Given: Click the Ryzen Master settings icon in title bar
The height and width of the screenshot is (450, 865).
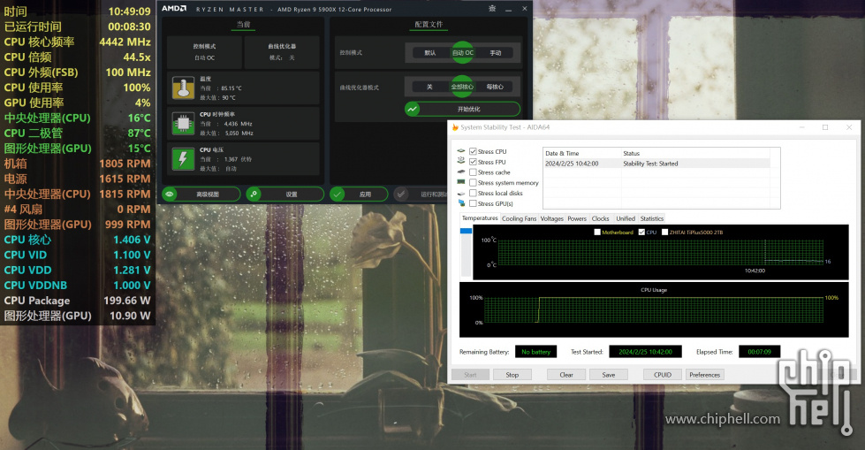Looking at the screenshot, I should click(x=492, y=9).
